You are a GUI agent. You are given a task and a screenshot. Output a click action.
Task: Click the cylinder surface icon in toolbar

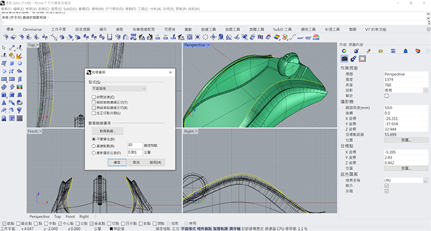(x=220, y=37)
